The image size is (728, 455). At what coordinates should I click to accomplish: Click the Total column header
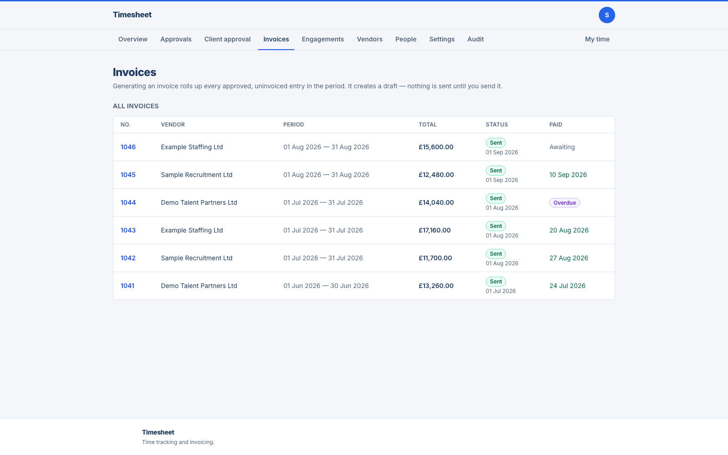coord(427,125)
